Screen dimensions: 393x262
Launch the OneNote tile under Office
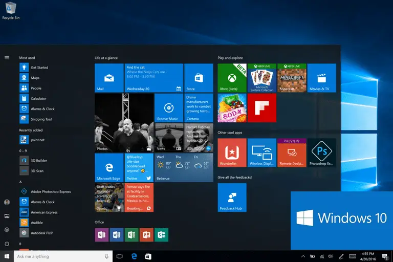(x=102, y=235)
